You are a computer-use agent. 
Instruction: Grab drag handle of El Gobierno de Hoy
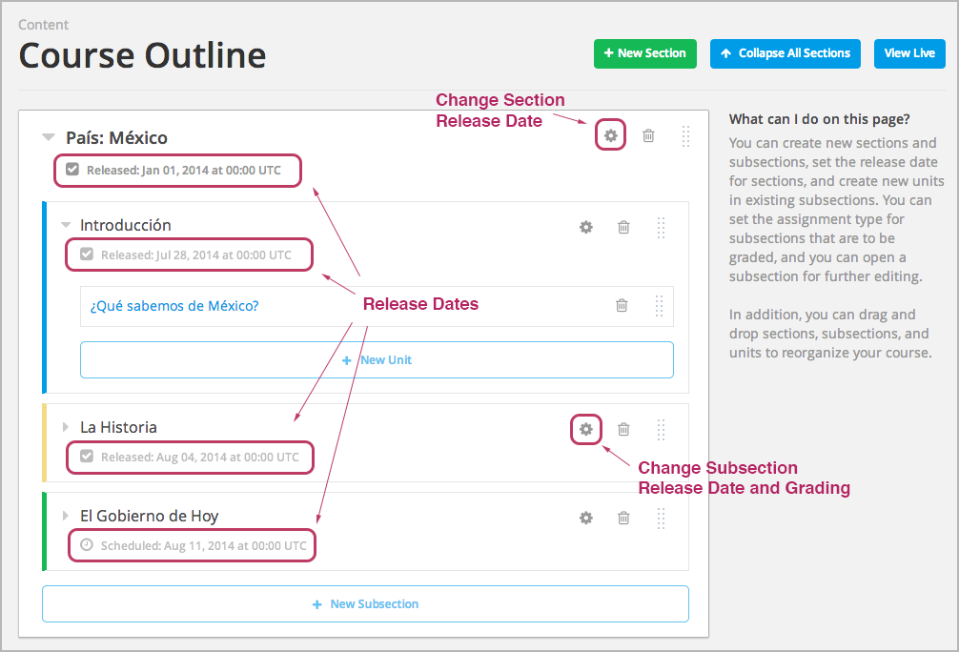pos(661,519)
